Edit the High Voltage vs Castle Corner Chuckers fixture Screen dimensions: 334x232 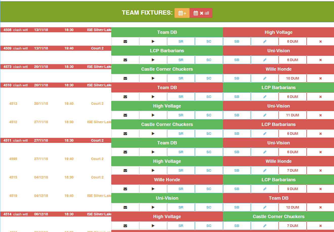[x=264, y=225]
